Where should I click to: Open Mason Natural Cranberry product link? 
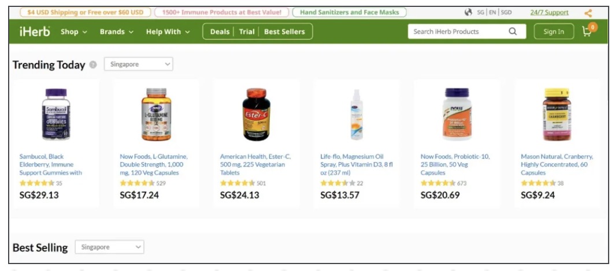coord(557,164)
